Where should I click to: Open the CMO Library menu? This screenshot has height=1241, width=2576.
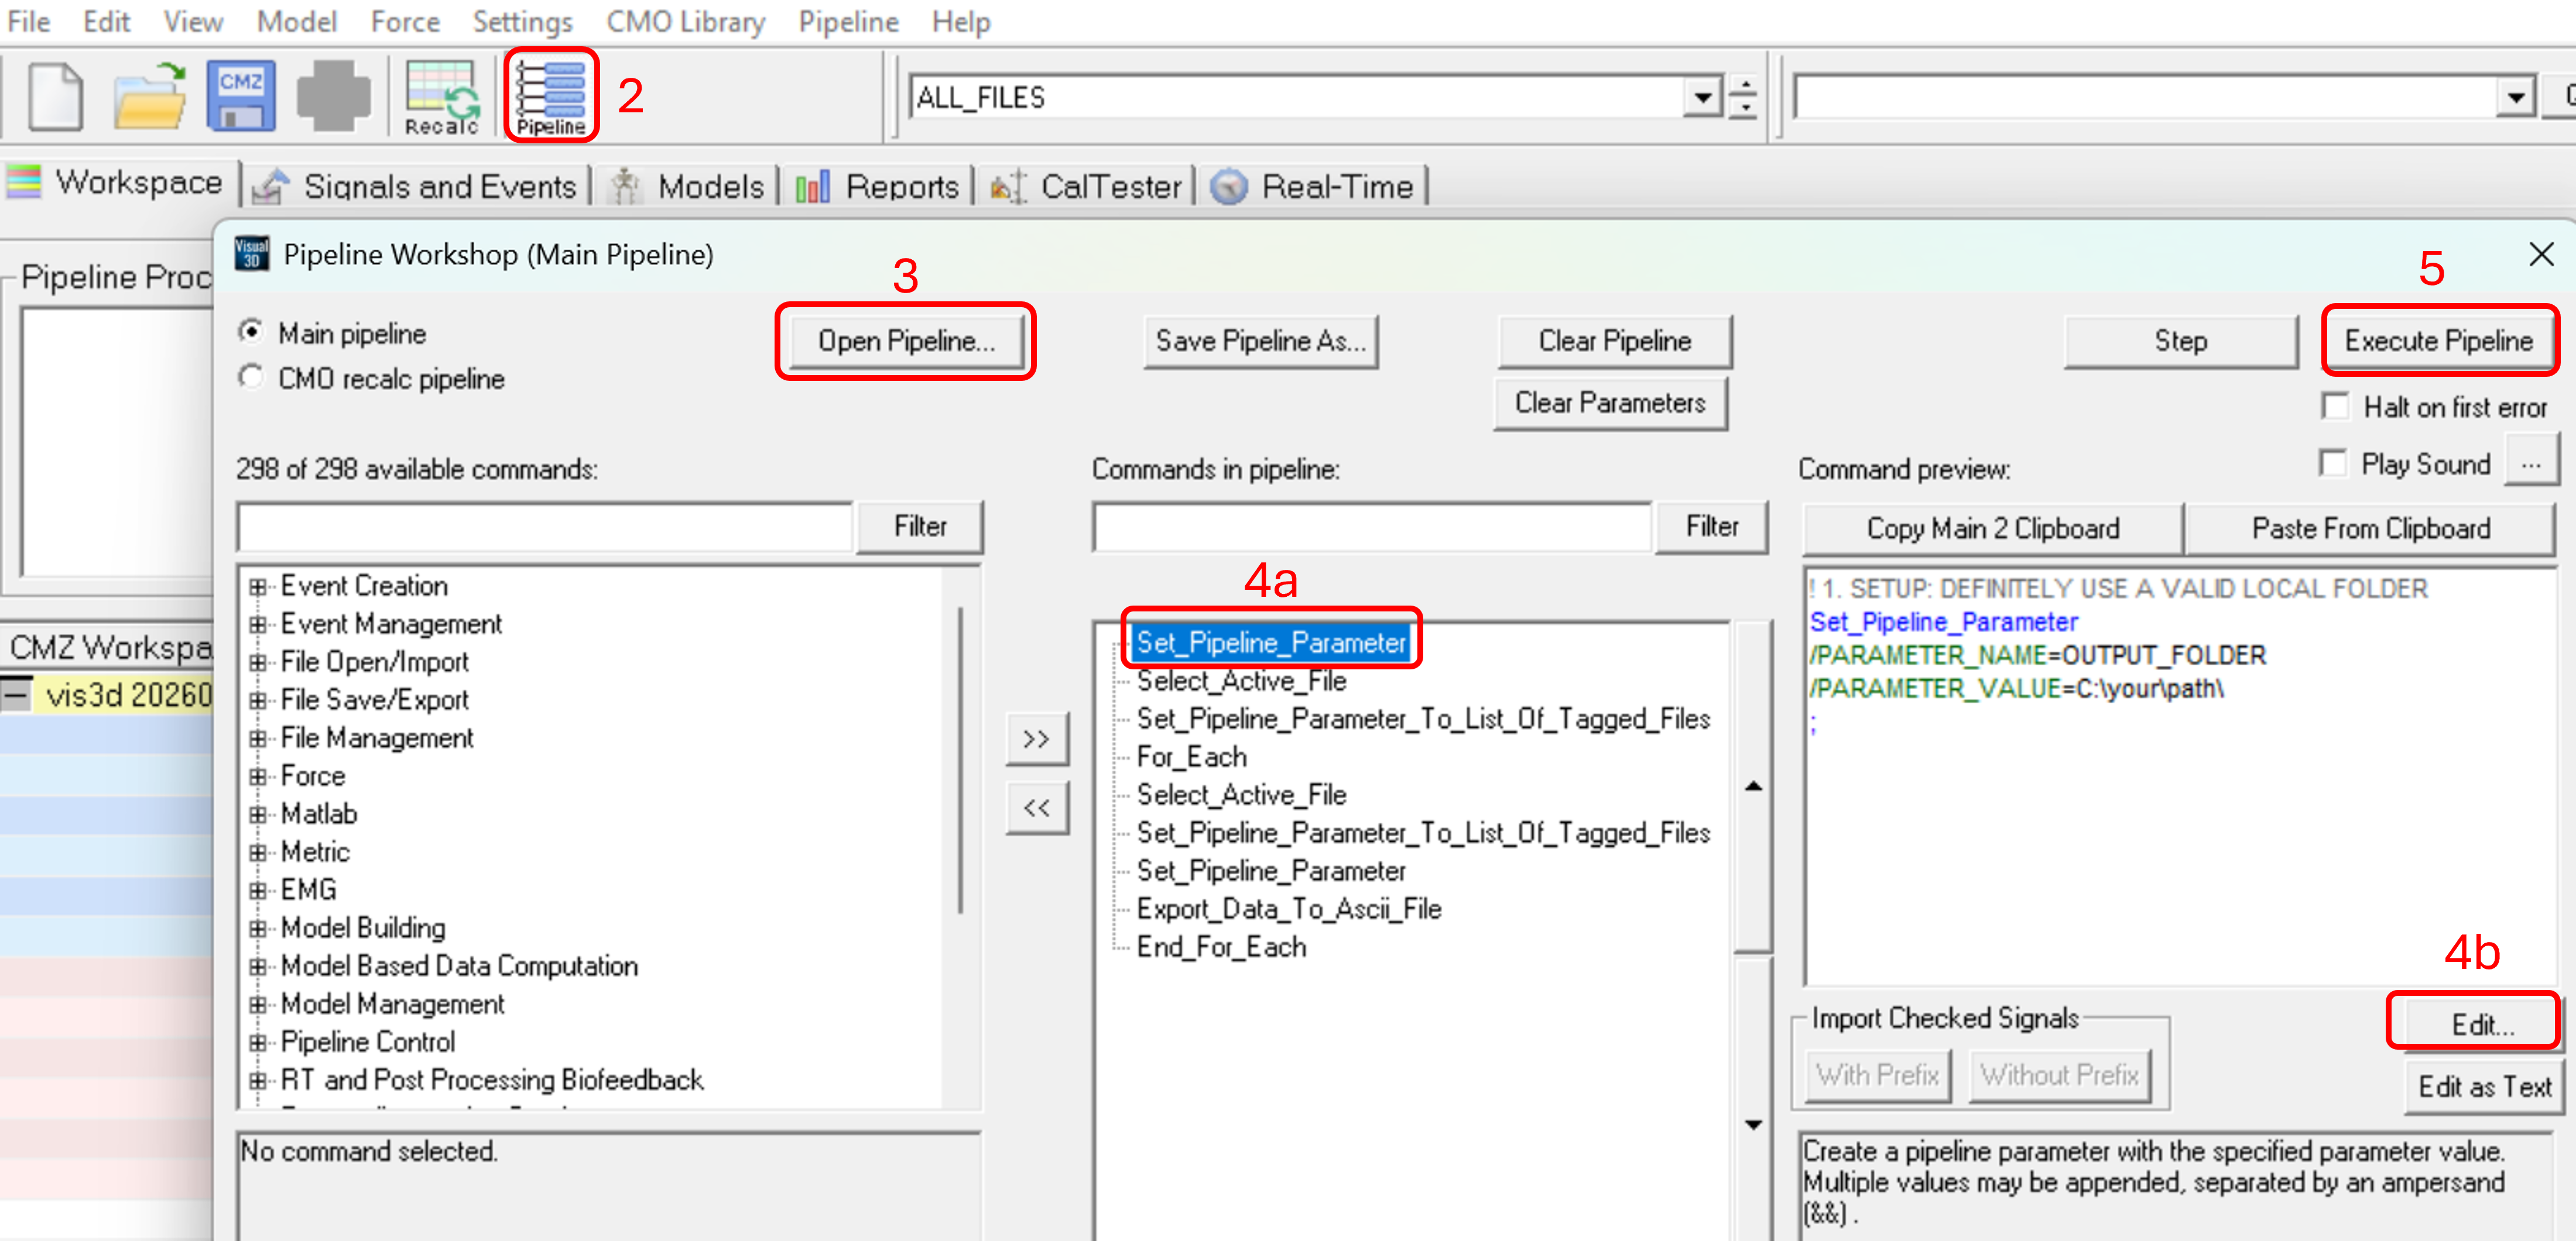coord(685,21)
